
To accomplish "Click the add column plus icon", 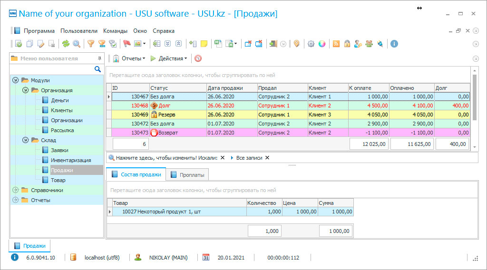I will [193, 44].
